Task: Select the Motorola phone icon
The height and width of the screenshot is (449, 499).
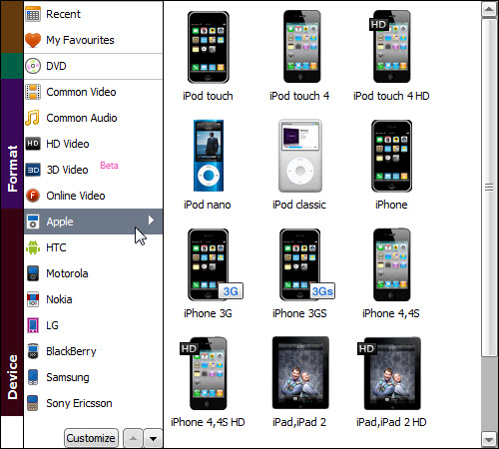Action: (33, 273)
